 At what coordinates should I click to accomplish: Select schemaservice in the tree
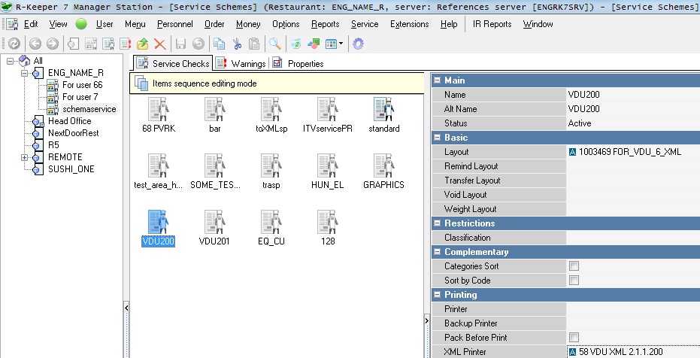point(89,109)
